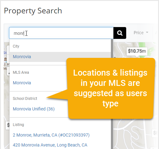Open listing 420 Monrovia Avenue, Long Beach
159x149 pixels.
pos(50,145)
